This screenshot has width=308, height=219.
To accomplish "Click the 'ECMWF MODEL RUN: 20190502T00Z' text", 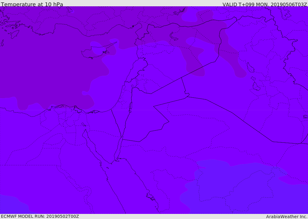I will pyautogui.click(x=40, y=216).
